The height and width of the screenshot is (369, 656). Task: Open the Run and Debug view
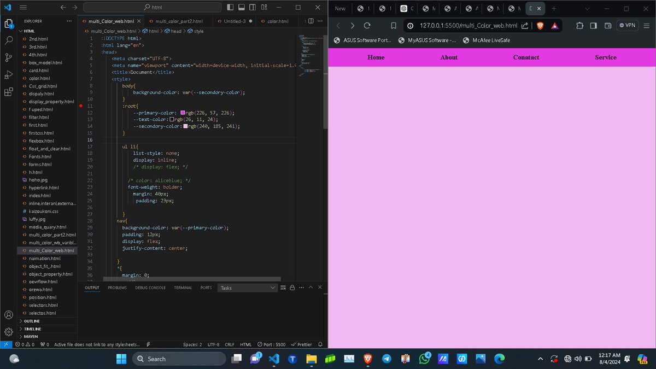[8, 74]
